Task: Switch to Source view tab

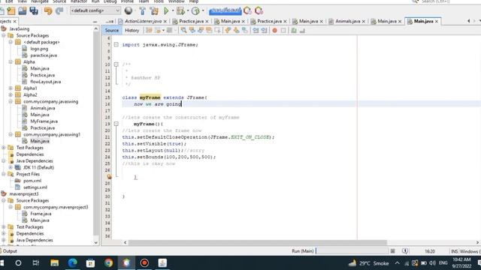Action: pos(112,30)
